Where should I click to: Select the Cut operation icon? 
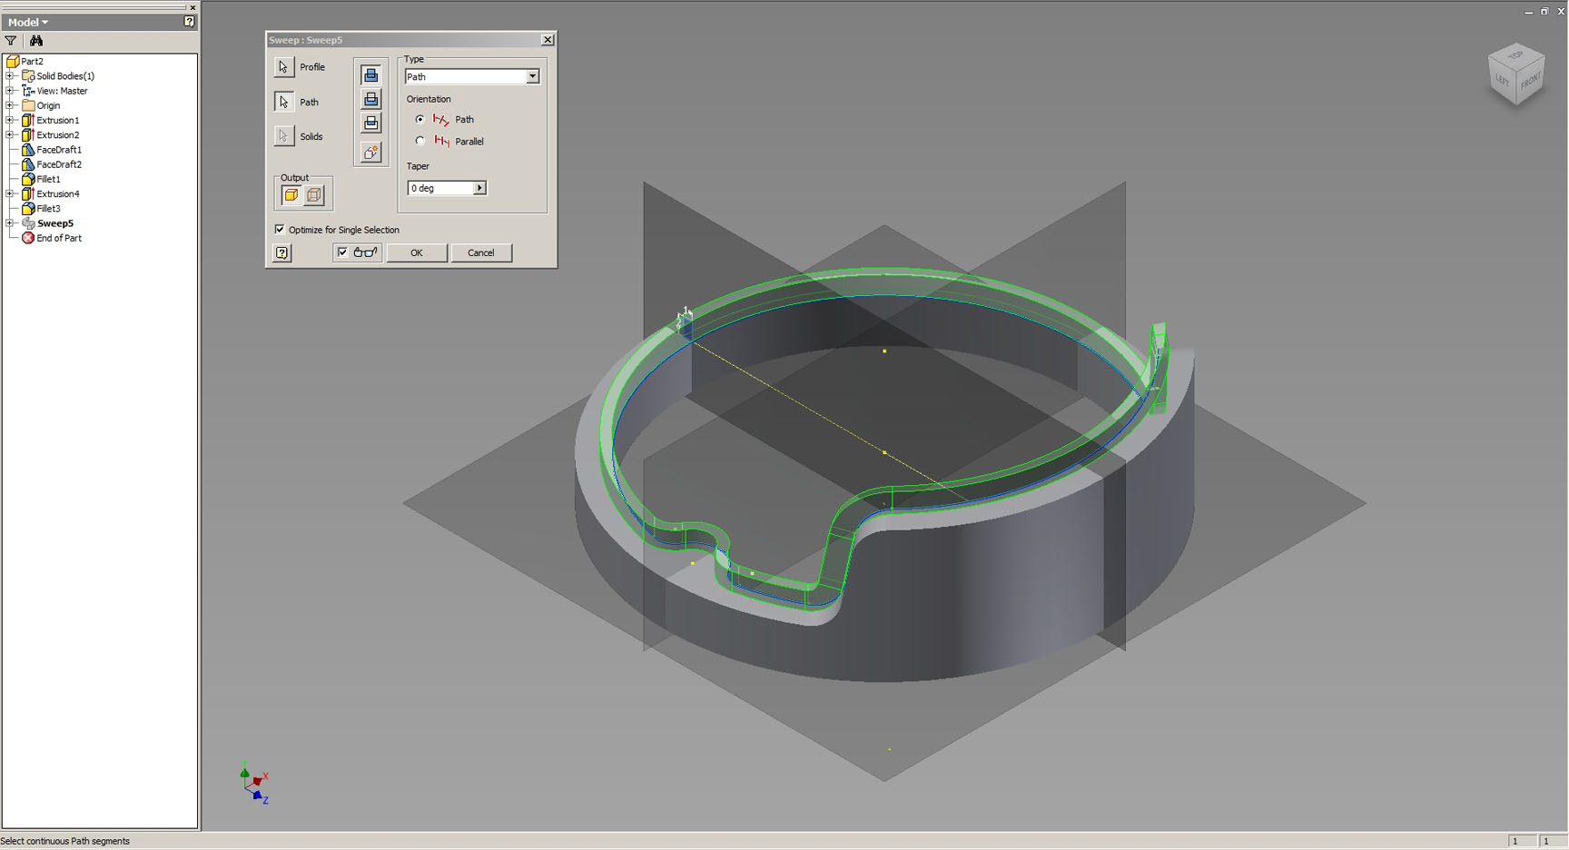370,99
